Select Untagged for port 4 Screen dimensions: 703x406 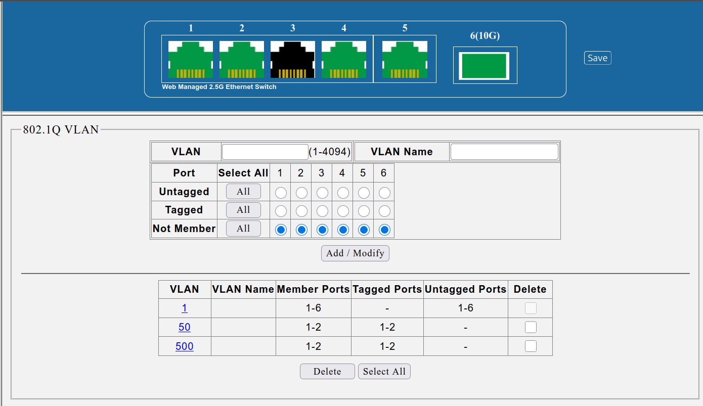click(343, 193)
